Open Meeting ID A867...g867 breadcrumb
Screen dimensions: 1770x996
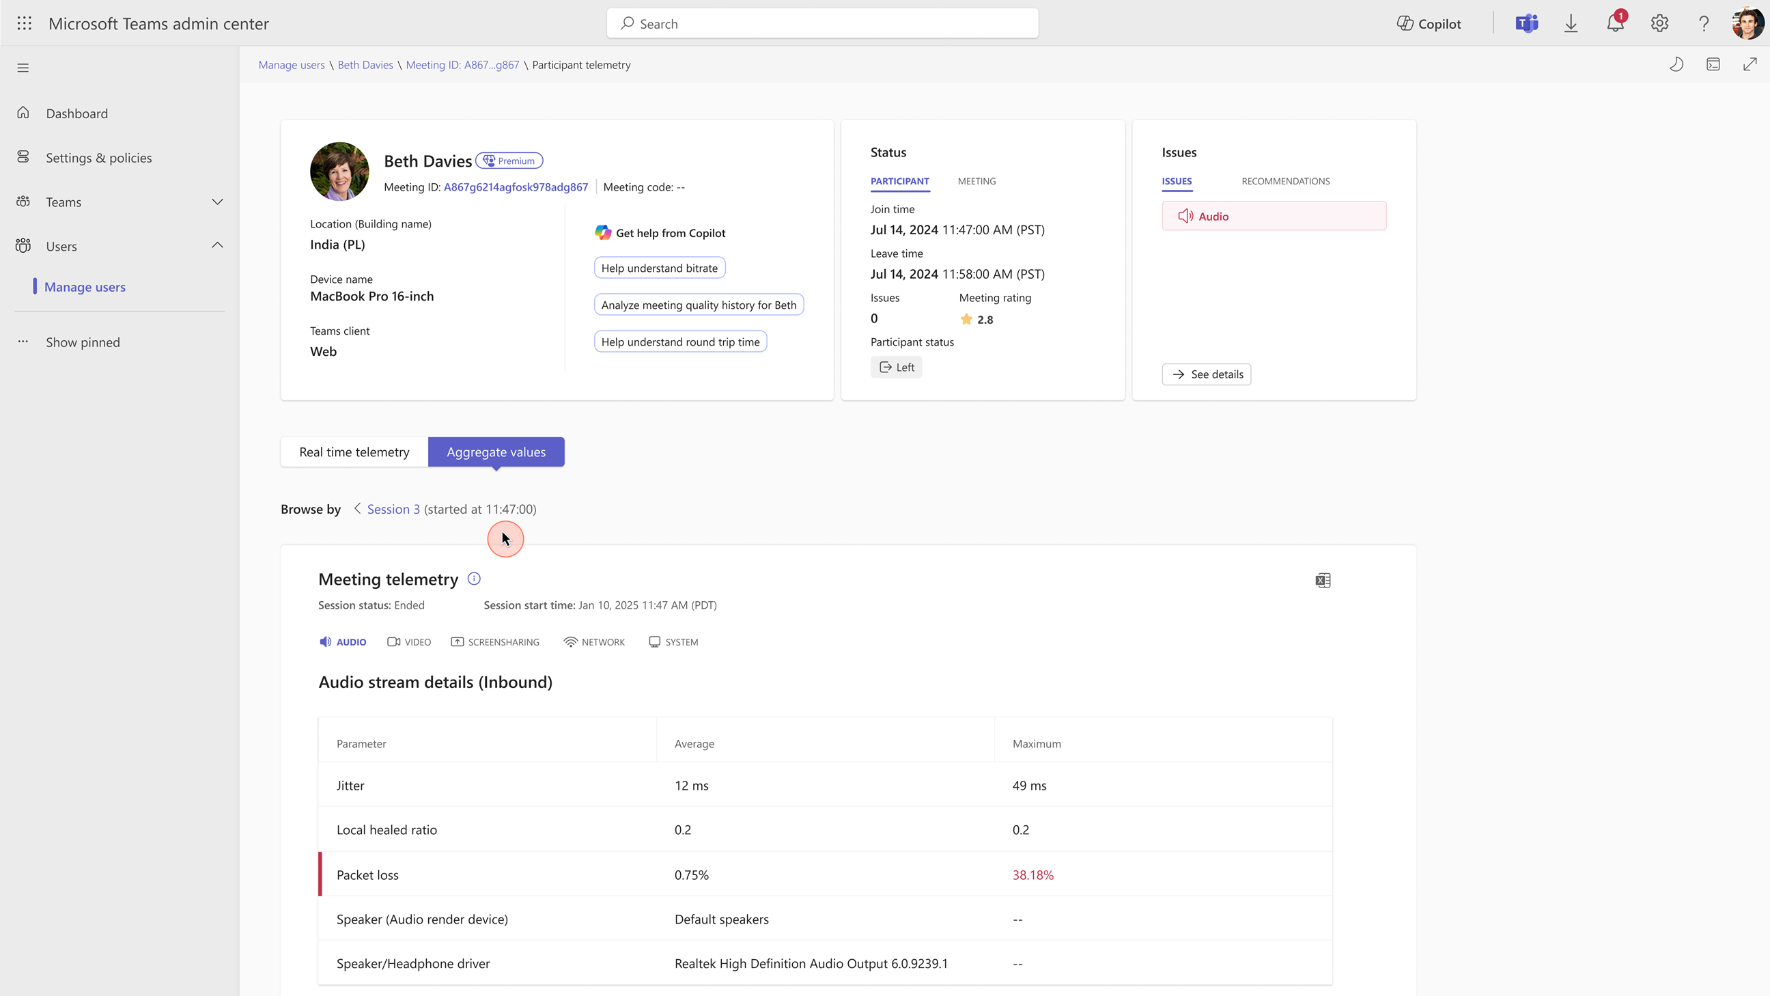(462, 65)
